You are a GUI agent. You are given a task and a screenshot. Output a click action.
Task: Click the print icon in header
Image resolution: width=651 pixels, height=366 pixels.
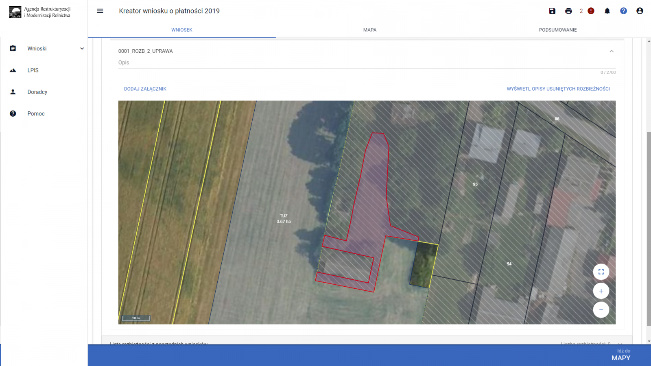[568, 11]
